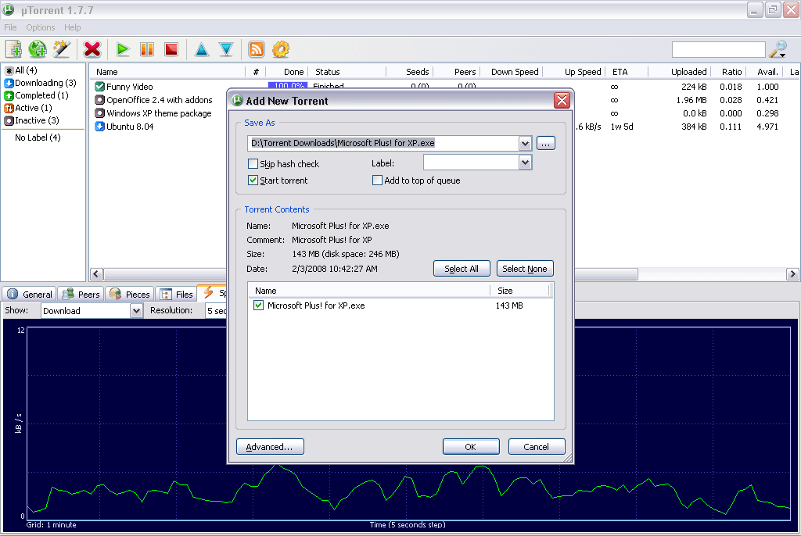
Task: Click the Select None button
Action: 525,268
